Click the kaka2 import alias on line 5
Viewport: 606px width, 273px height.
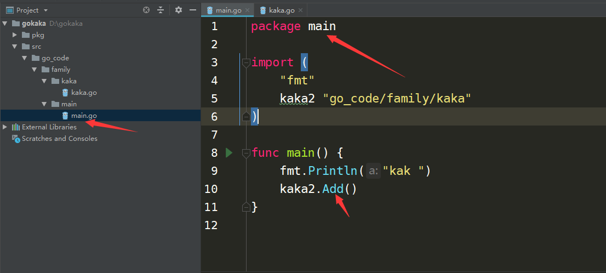(298, 99)
